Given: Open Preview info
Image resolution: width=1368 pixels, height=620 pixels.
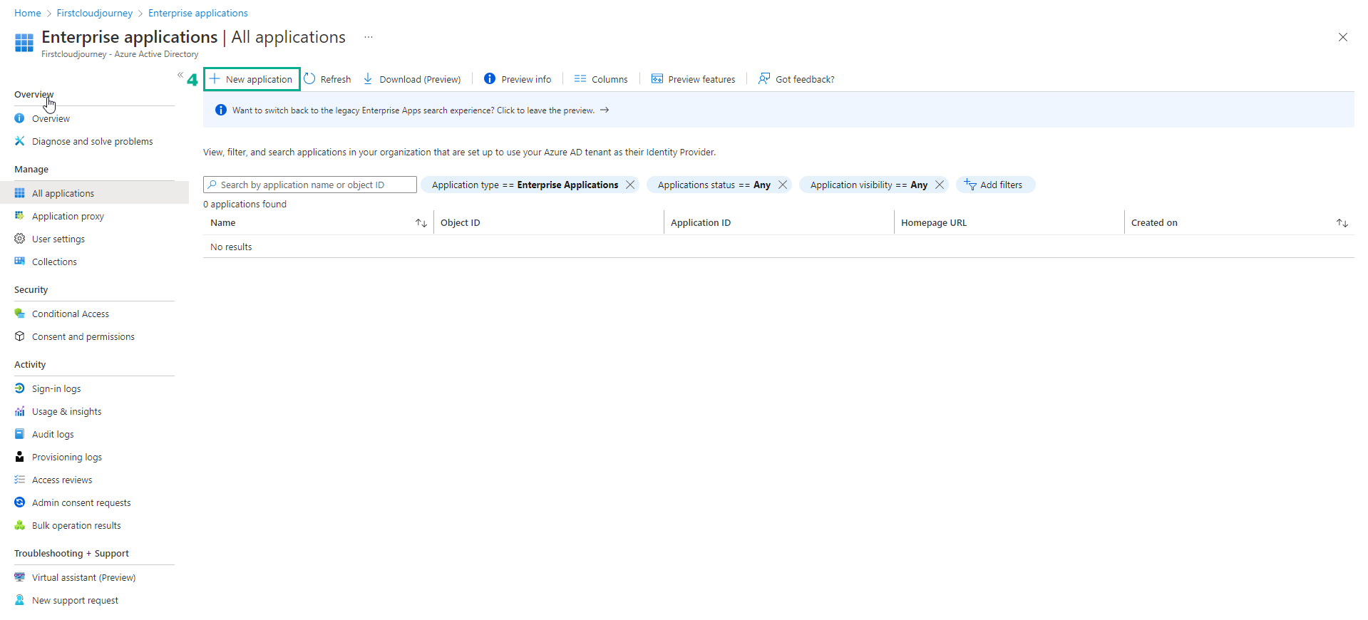Looking at the screenshot, I should tap(518, 79).
